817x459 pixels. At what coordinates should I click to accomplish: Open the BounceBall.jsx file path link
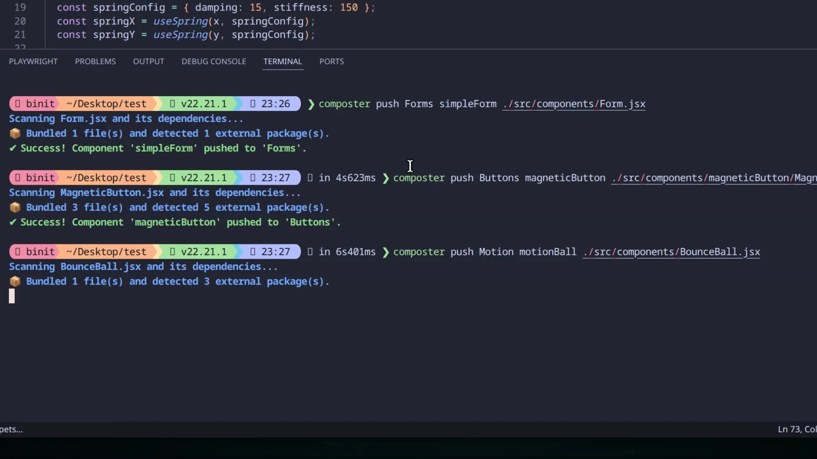coord(671,252)
